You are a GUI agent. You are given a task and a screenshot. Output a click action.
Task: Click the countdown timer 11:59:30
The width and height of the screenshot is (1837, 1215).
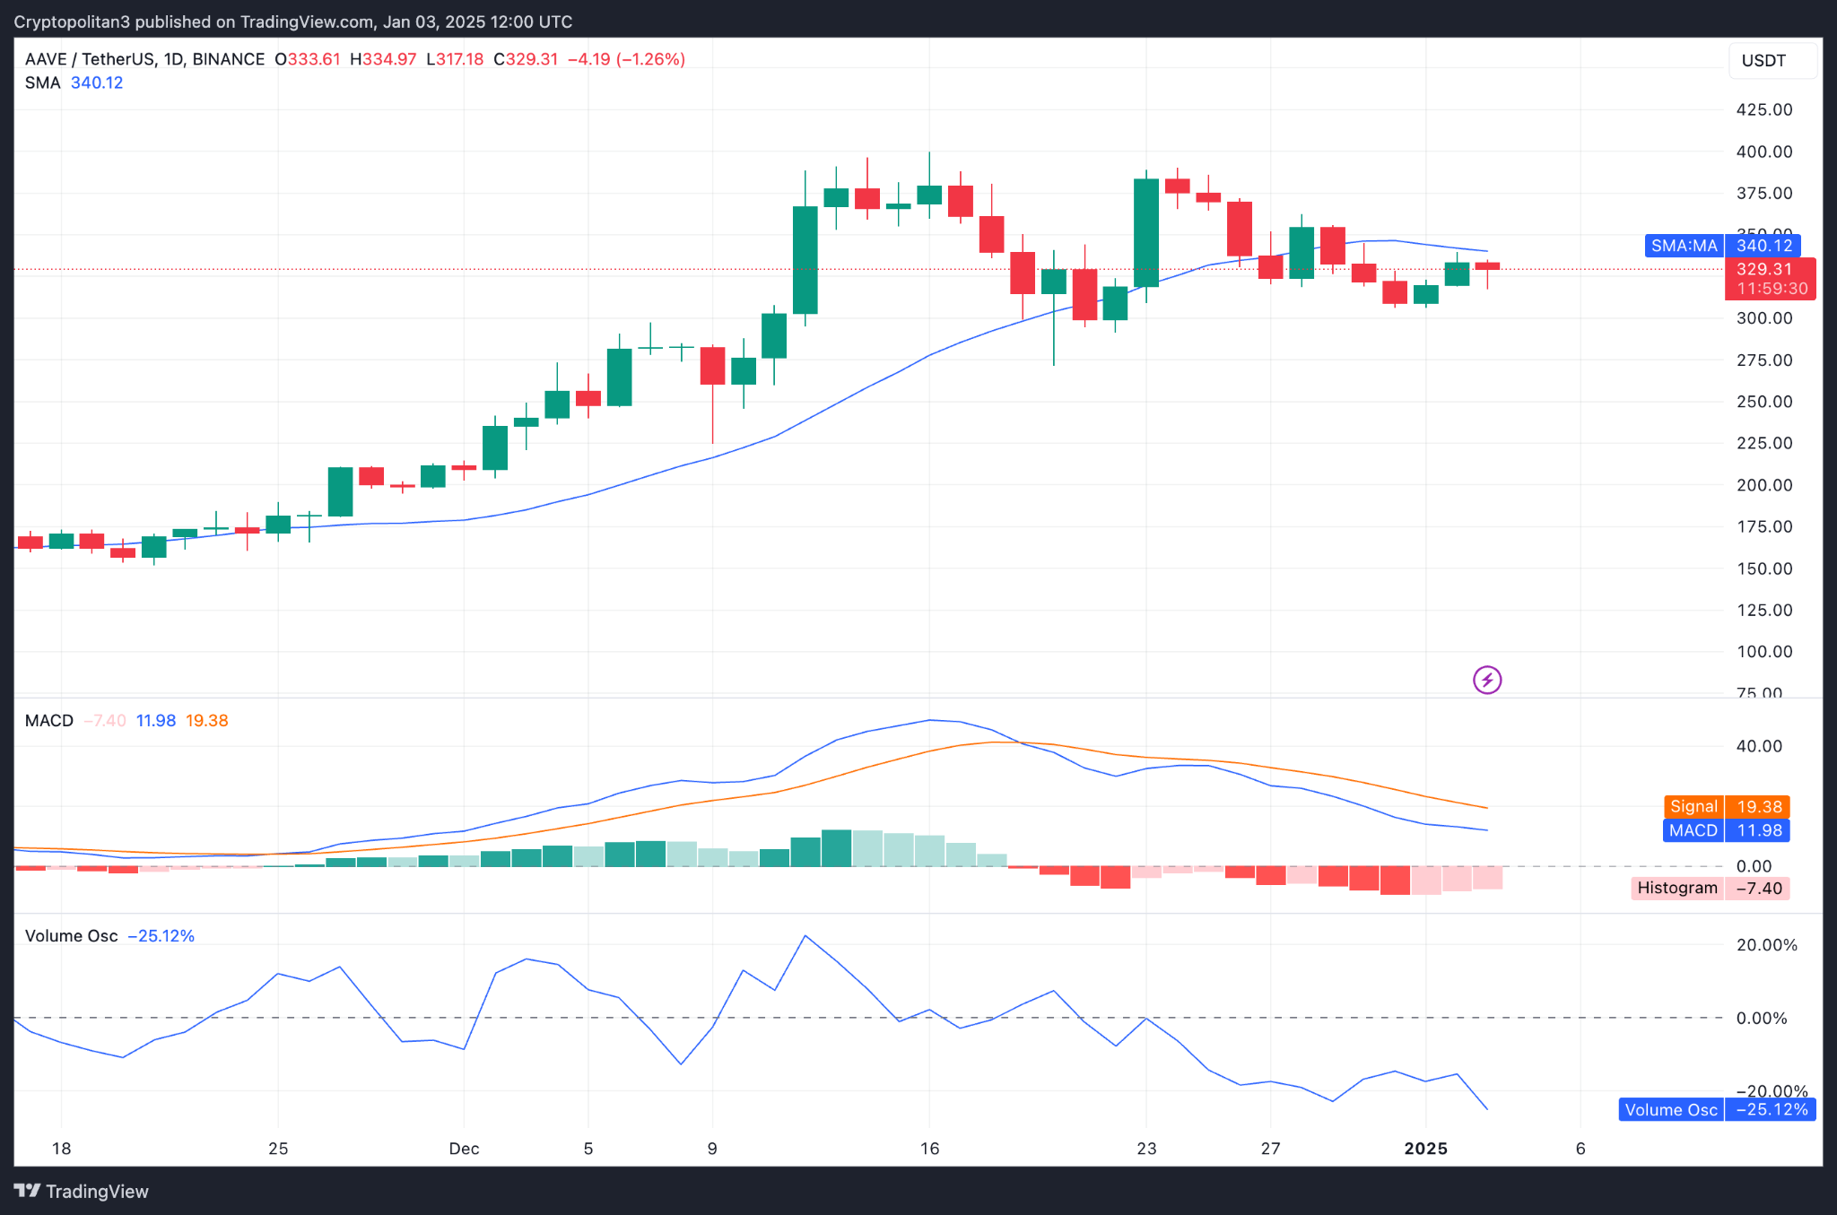pos(1772,289)
